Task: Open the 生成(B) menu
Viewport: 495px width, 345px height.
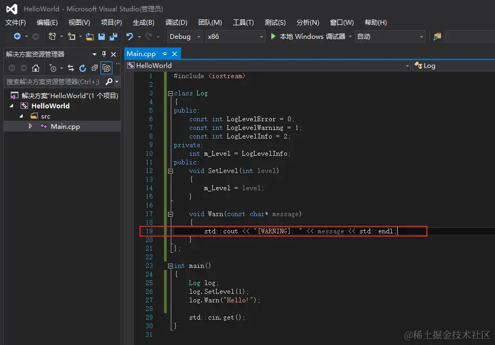Action: [x=144, y=22]
